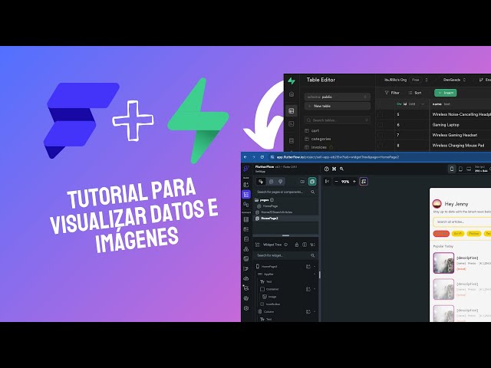Click the FlutterFlow URL address bar
Image resolution: width=491 pixels, height=368 pixels.
(x=379, y=157)
